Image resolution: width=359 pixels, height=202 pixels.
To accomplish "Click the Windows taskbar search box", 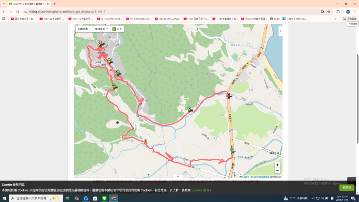I will click(x=35, y=198).
